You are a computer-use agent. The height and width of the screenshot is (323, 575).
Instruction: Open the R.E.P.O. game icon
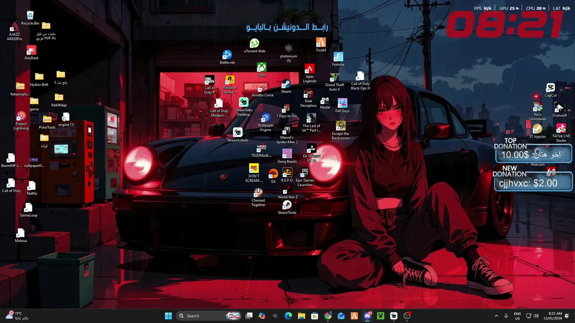tap(287, 175)
